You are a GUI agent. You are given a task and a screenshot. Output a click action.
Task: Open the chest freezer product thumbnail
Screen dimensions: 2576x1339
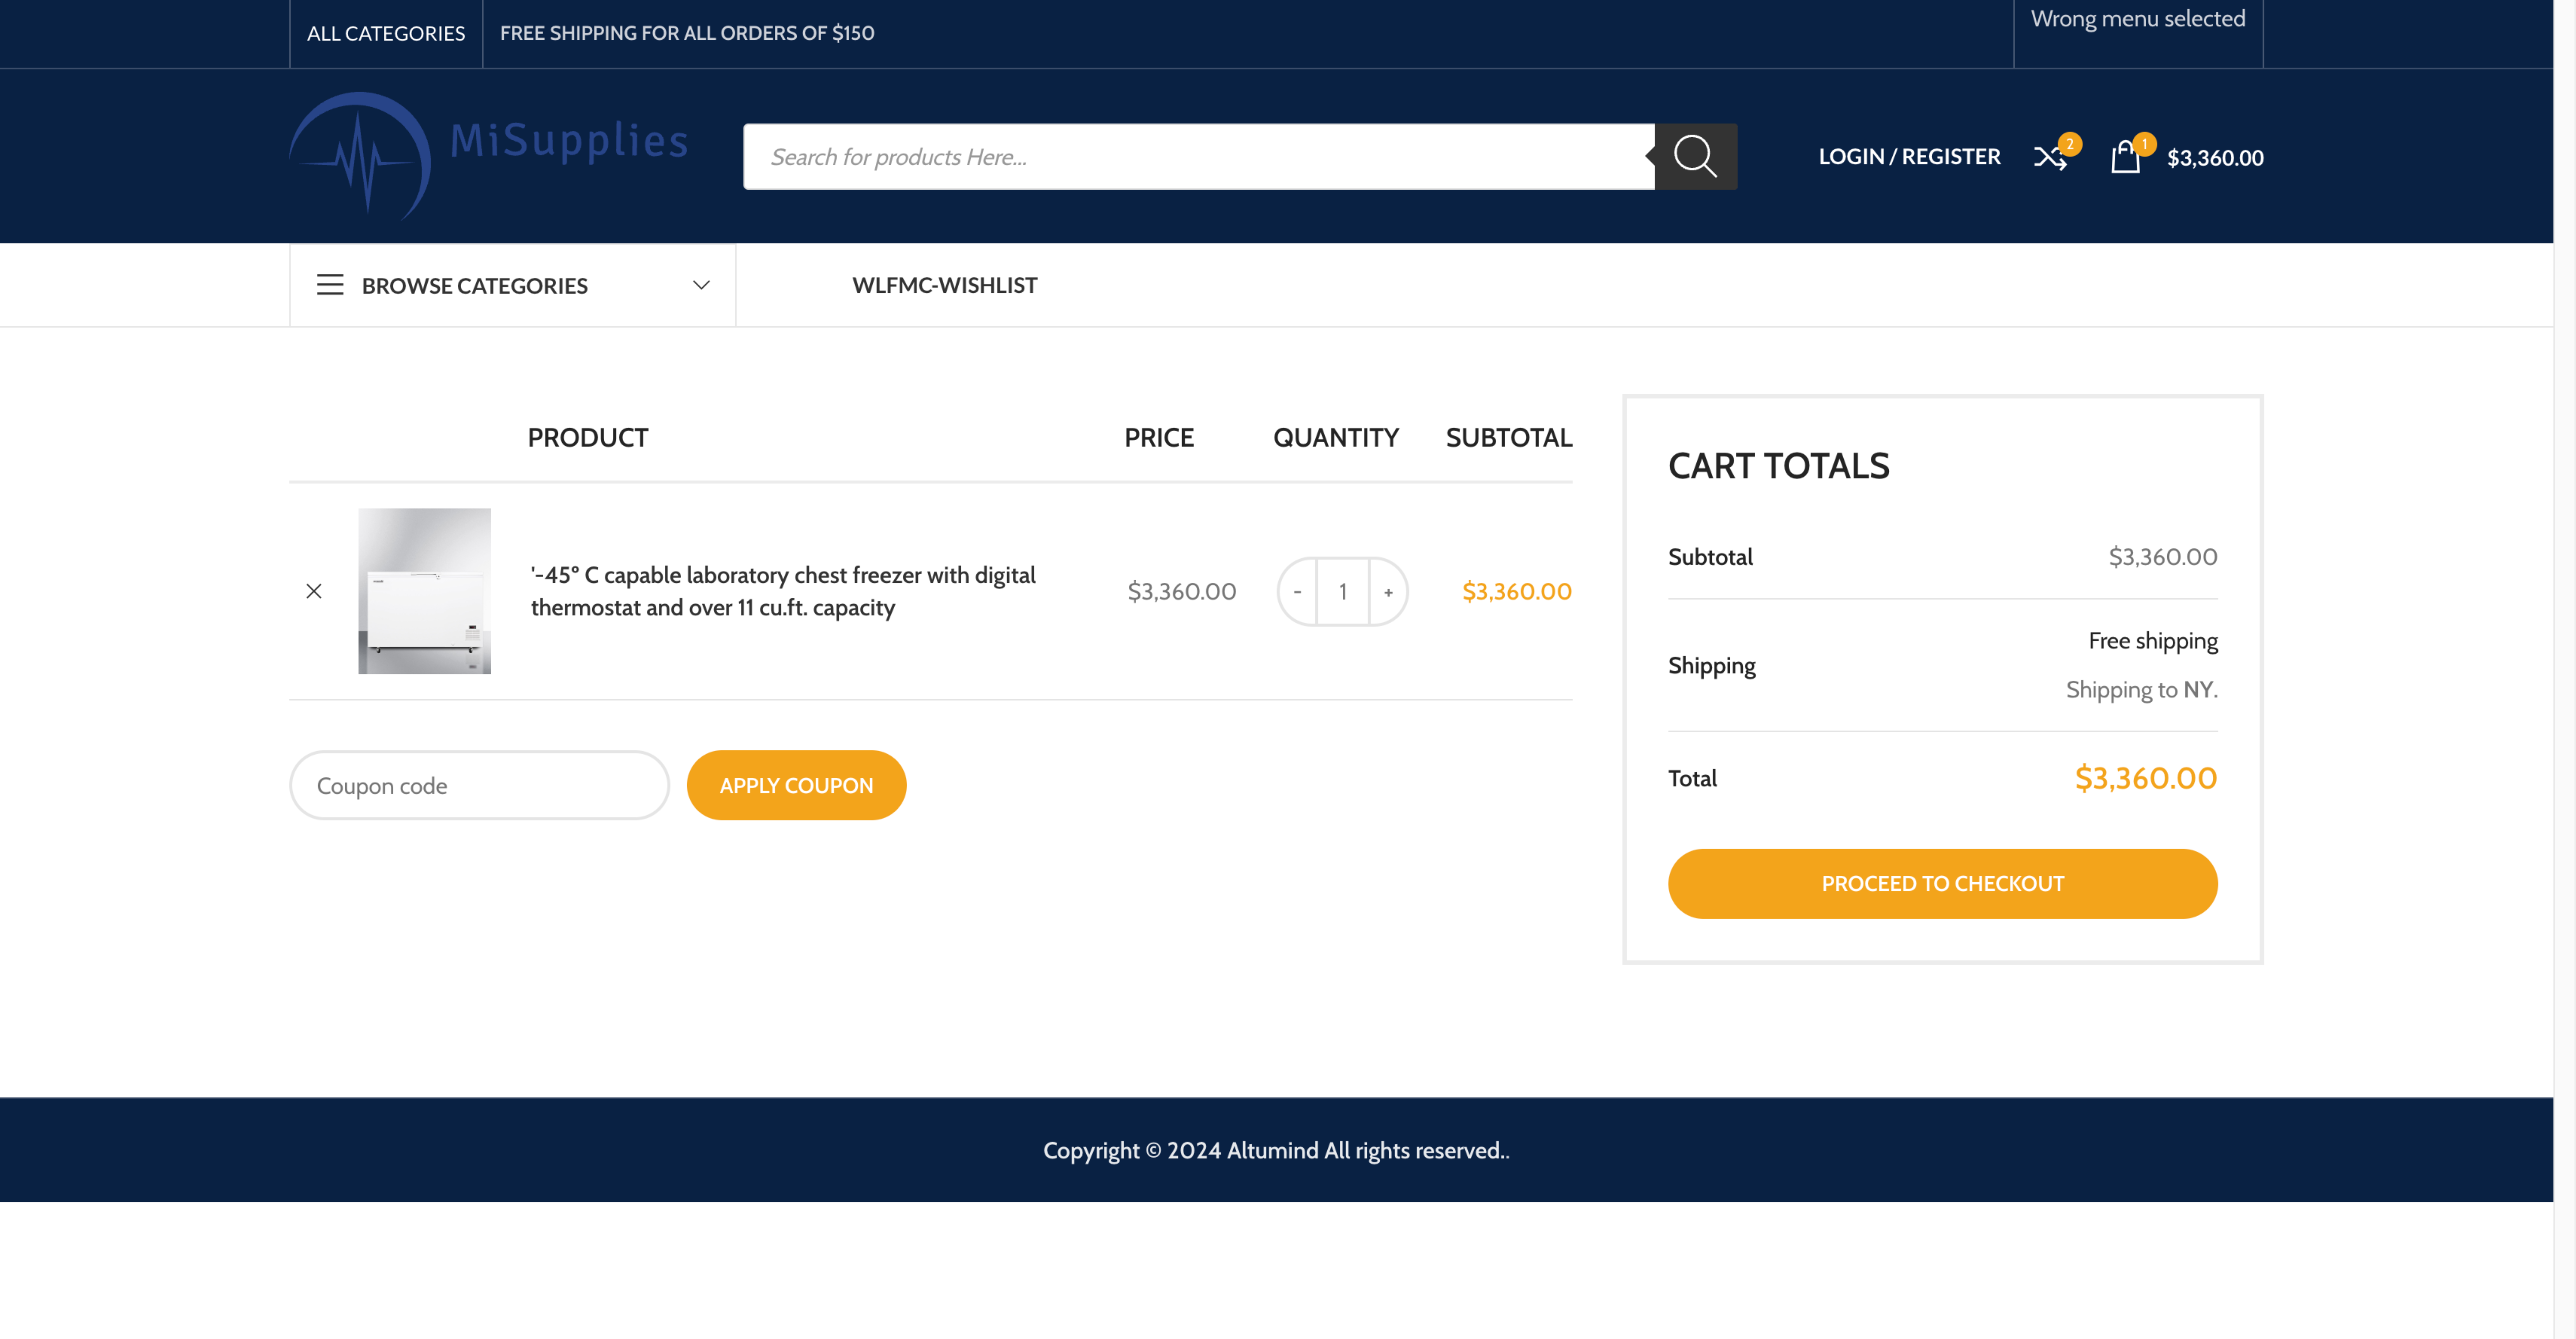point(425,591)
